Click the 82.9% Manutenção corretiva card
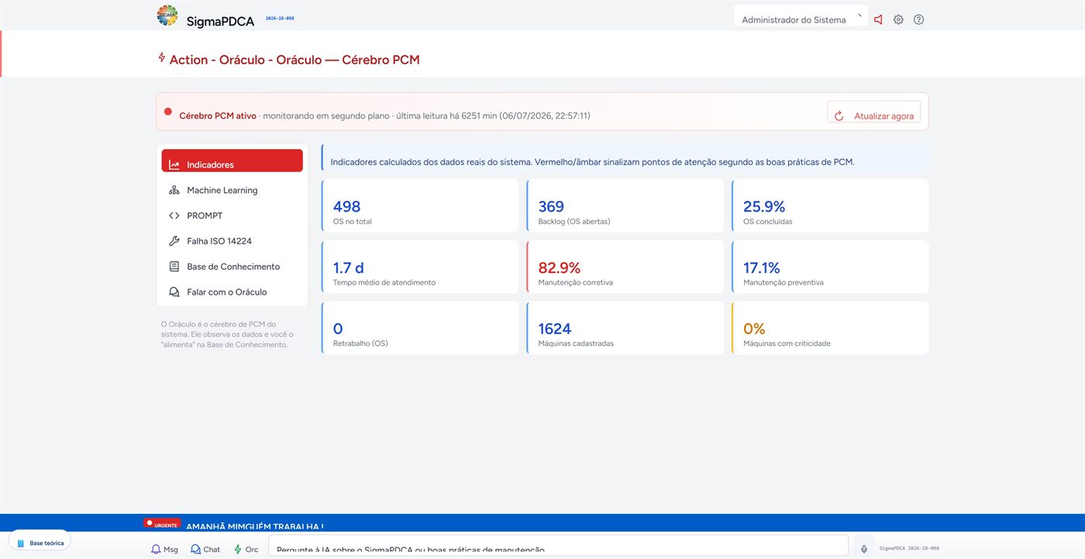The width and height of the screenshot is (1085, 559). pos(625,267)
